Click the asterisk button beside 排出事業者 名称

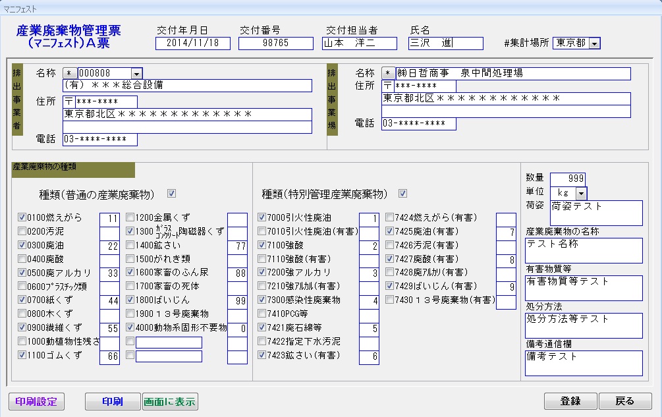click(x=69, y=73)
